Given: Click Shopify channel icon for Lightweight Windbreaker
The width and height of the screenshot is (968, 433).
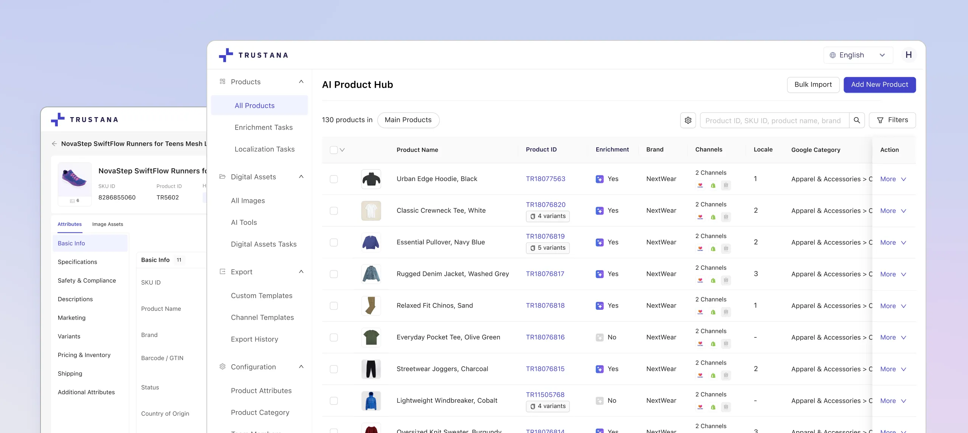Looking at the screenshot, I should (x=713, y=407).
